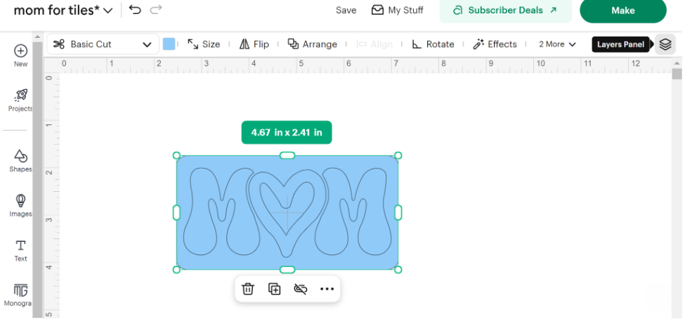Open the project name dropdown chevron
The image size is (685, 324).
107,11
